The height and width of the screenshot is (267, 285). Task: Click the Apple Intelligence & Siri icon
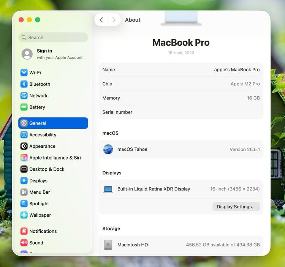click(x=24, y=158)
